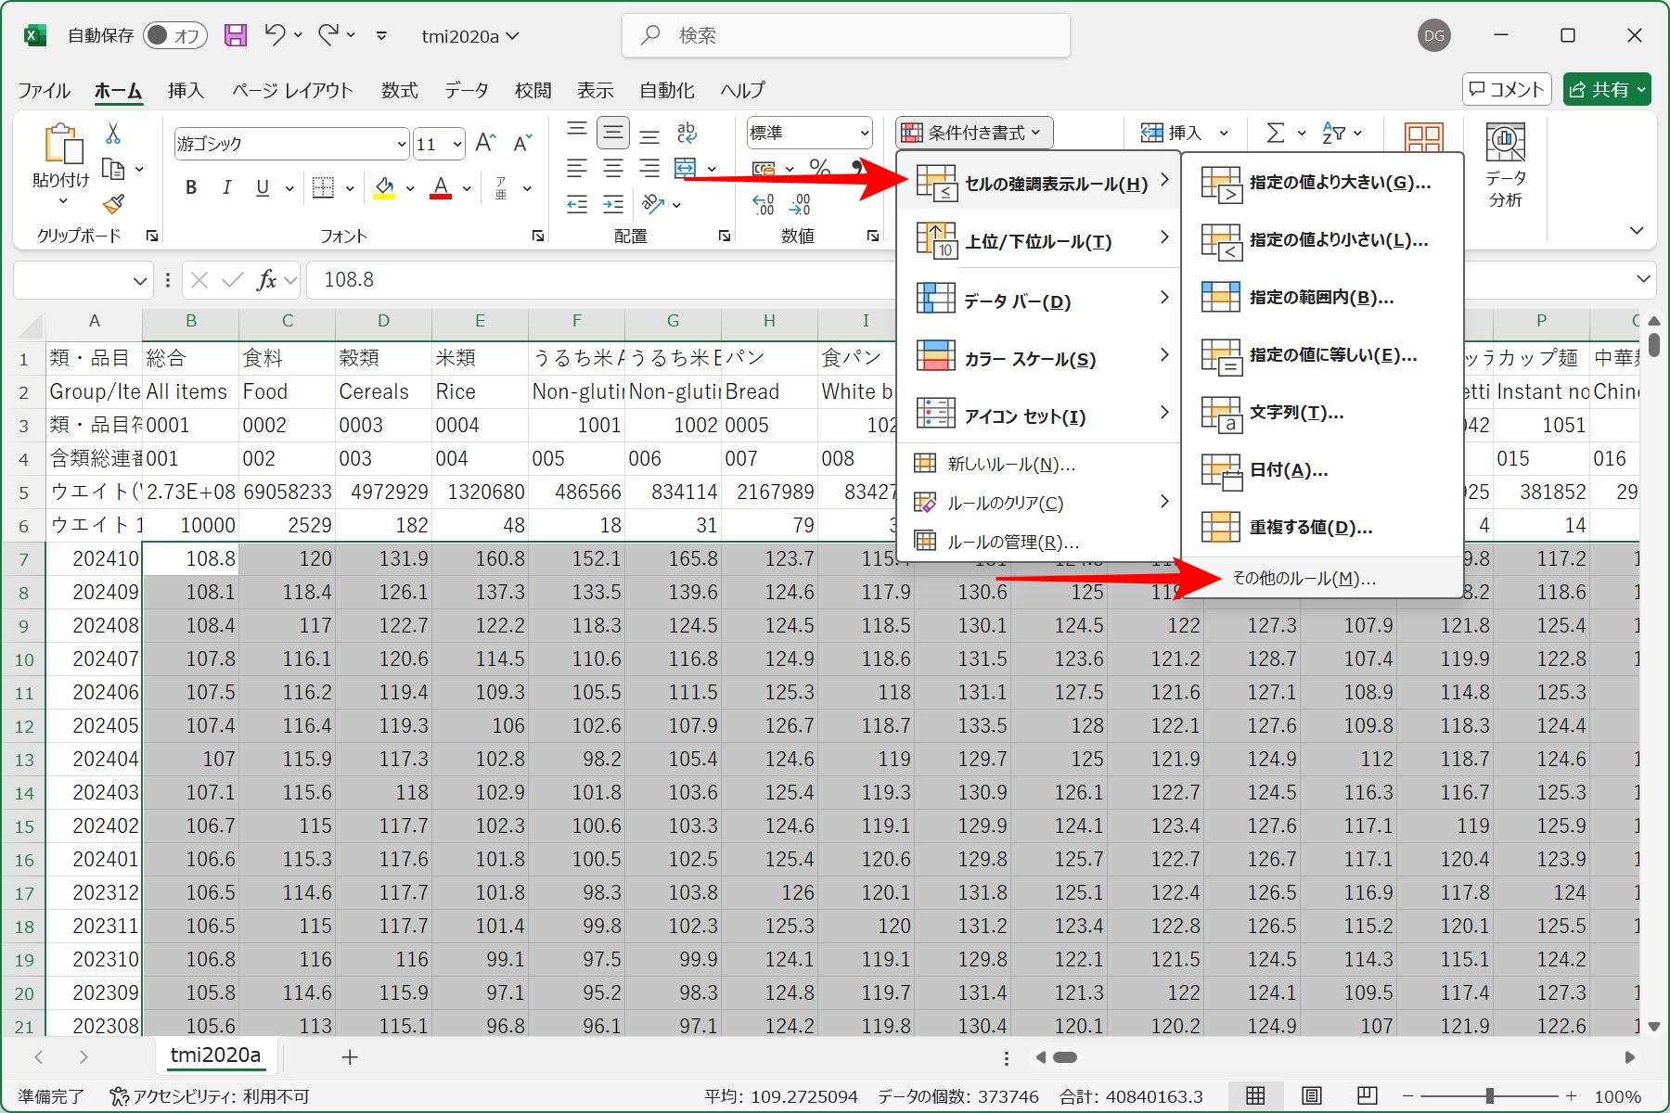Click the Save icon in title bar
The height and width of the screenshot is (1113, 1670).
click(x=236, y=35)
